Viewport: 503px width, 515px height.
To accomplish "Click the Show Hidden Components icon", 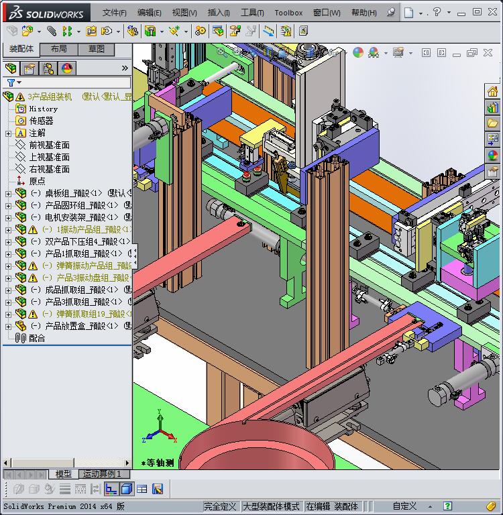I will coord(132,32).
